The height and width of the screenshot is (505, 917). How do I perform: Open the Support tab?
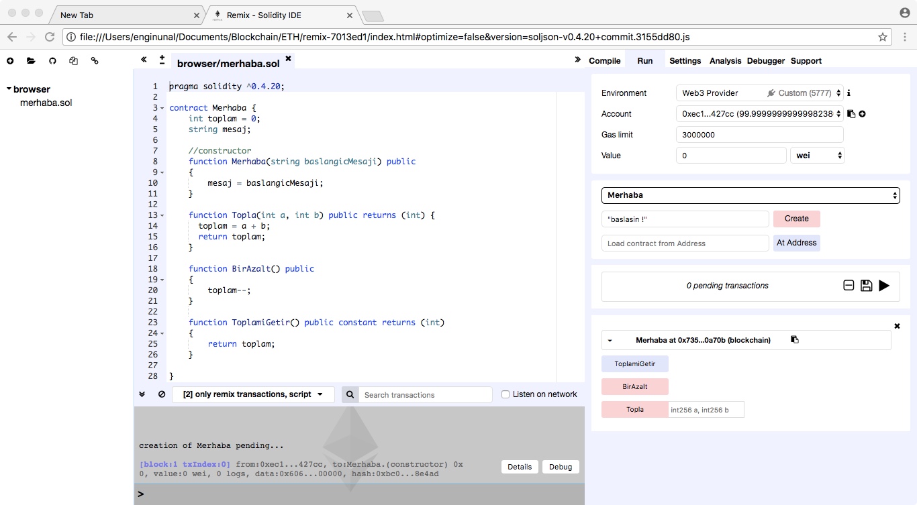[x=806, y=60]
